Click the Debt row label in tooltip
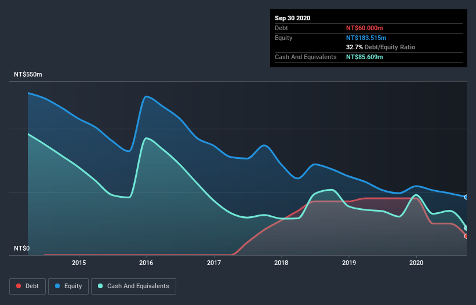This screenshot has width=476, height=305. (x=281, y=28)
